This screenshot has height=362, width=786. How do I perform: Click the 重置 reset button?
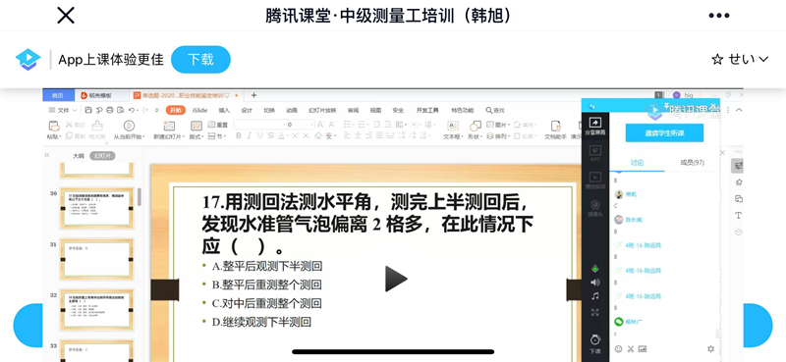[x=218, y=125]
